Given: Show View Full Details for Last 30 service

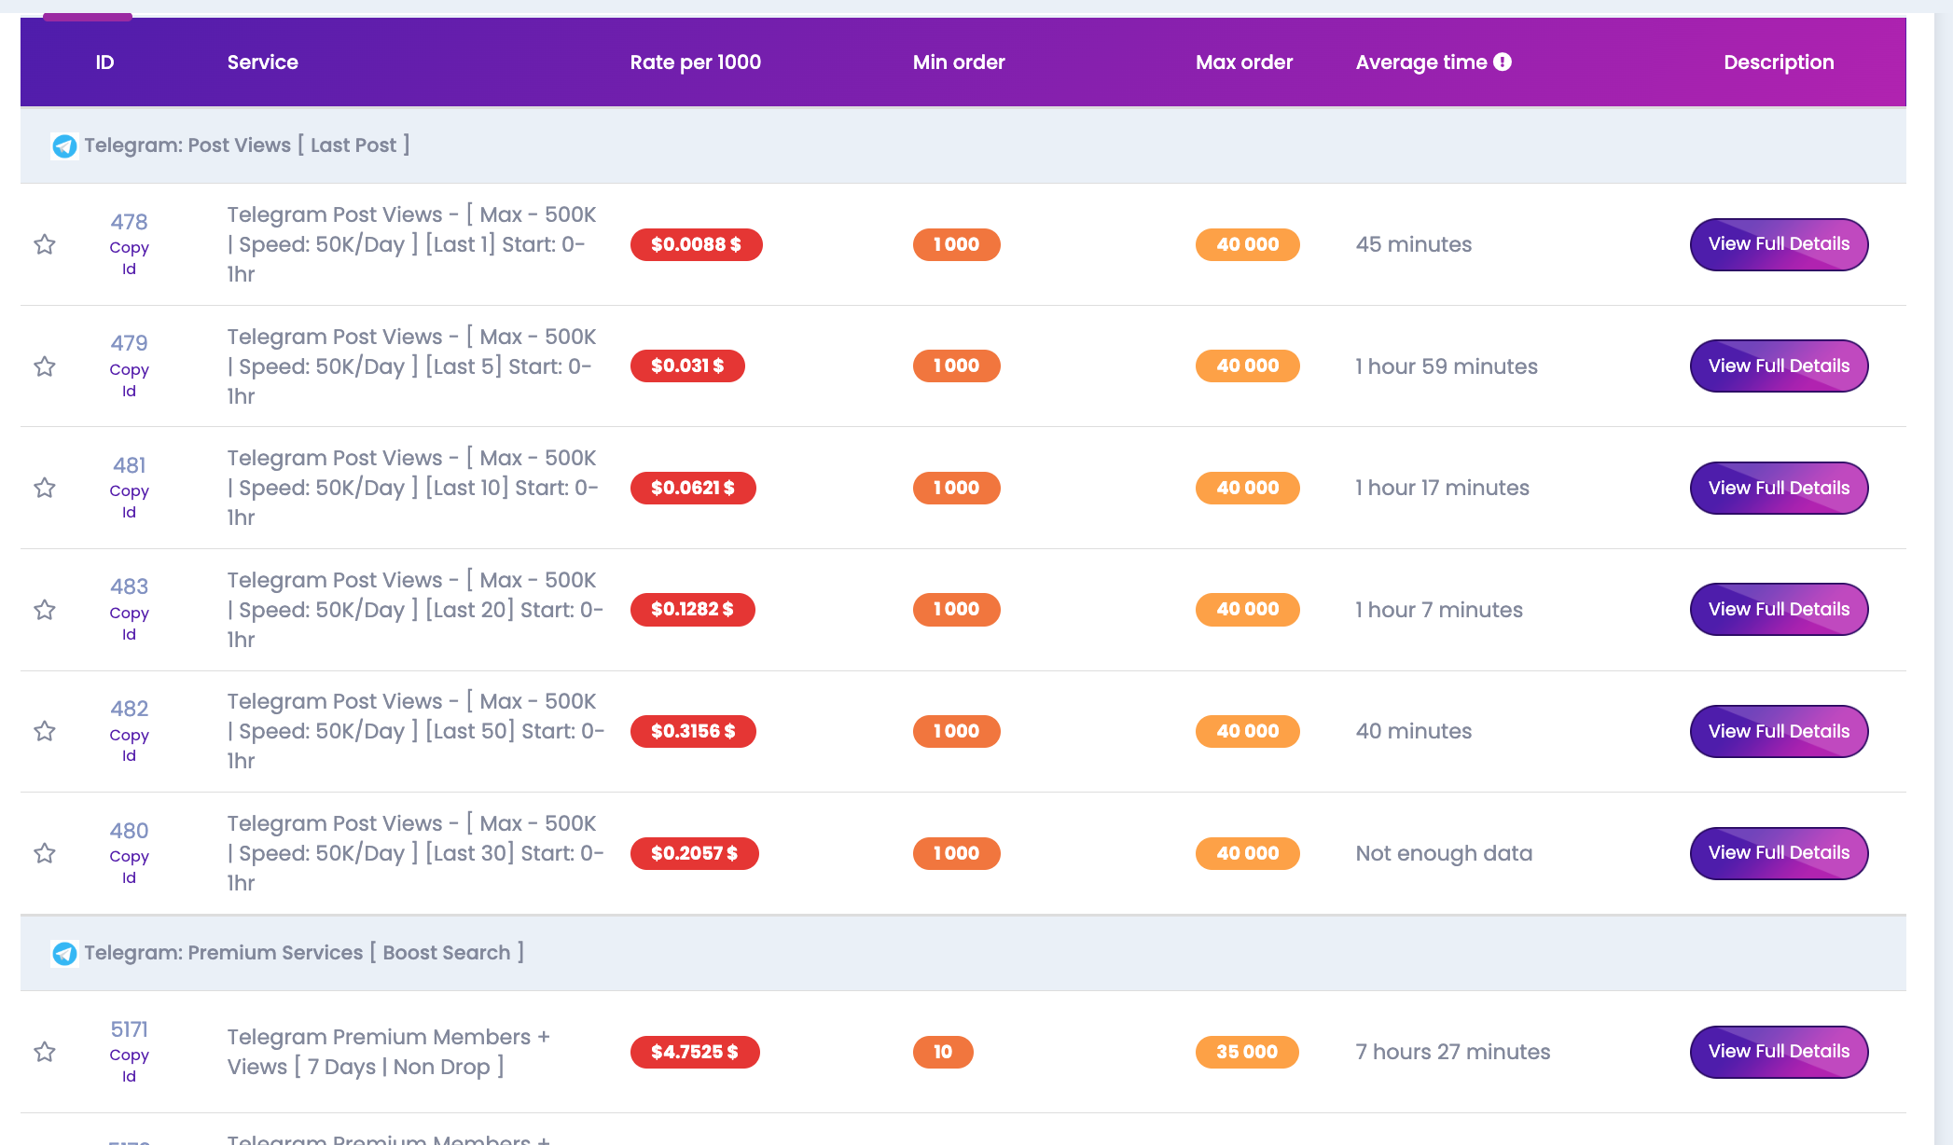Looking at the screenshot, I should coord(1779,853).
